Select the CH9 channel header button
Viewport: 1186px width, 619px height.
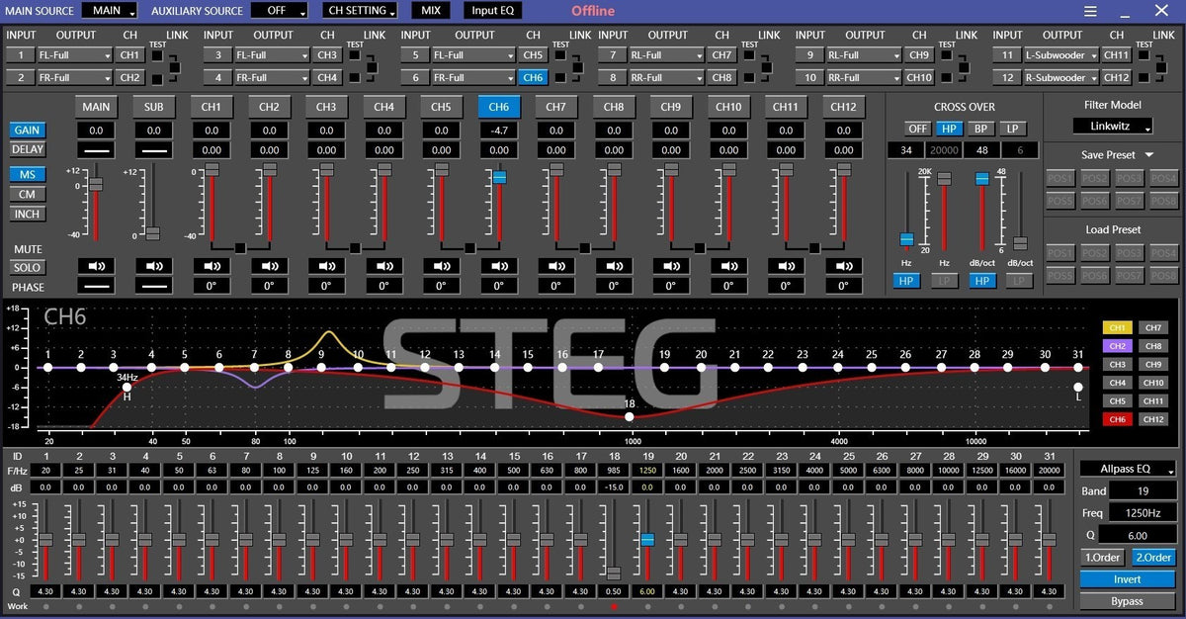tap(670, 107)
